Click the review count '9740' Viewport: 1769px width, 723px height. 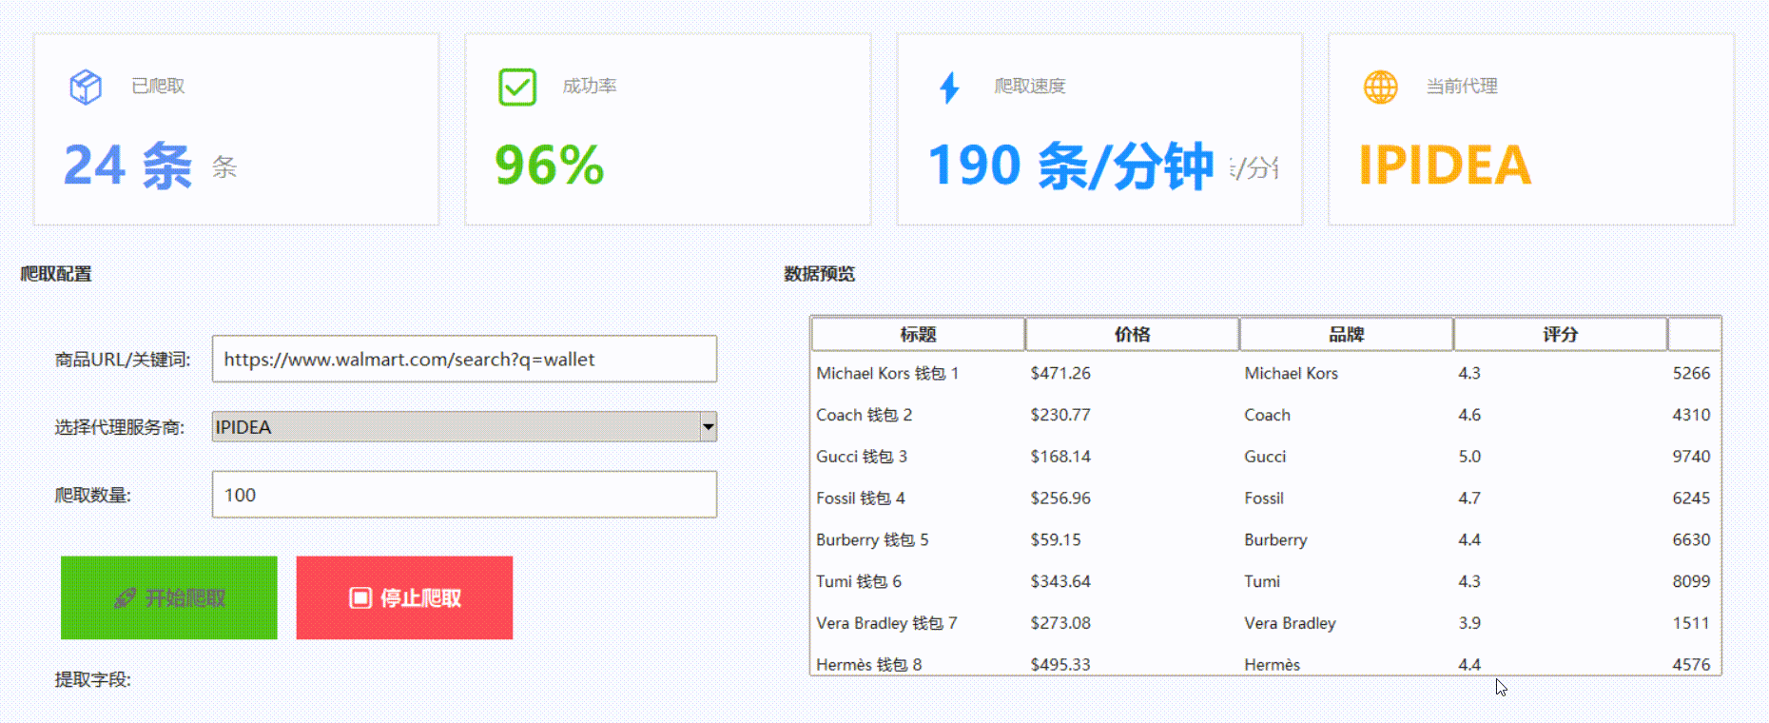tap(1691, 457)
